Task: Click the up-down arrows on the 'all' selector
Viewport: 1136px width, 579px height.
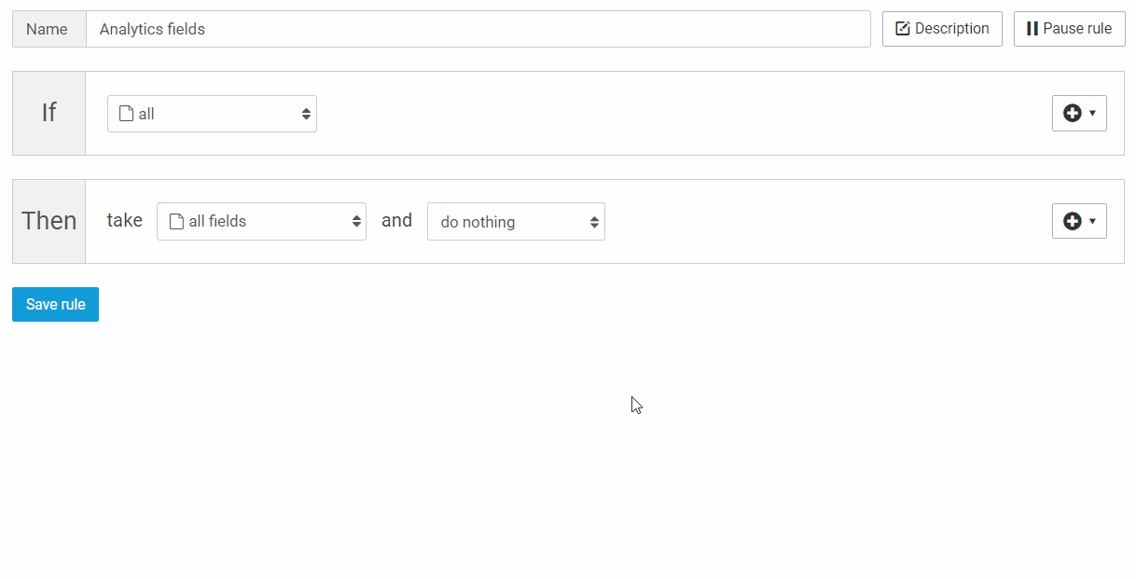Action: click(x=306, y=112)
